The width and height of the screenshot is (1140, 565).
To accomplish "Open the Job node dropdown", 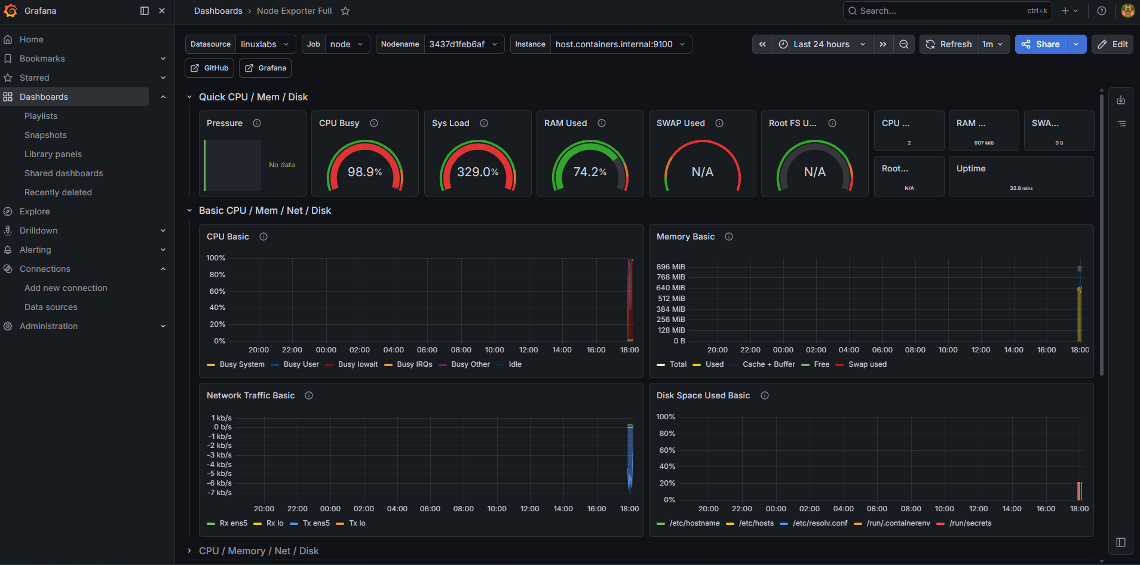I will pyautogui.click(x=347, y=44).
